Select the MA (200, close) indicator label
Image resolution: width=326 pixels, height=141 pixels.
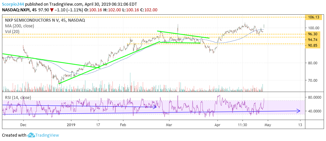[x=19, y=26]
